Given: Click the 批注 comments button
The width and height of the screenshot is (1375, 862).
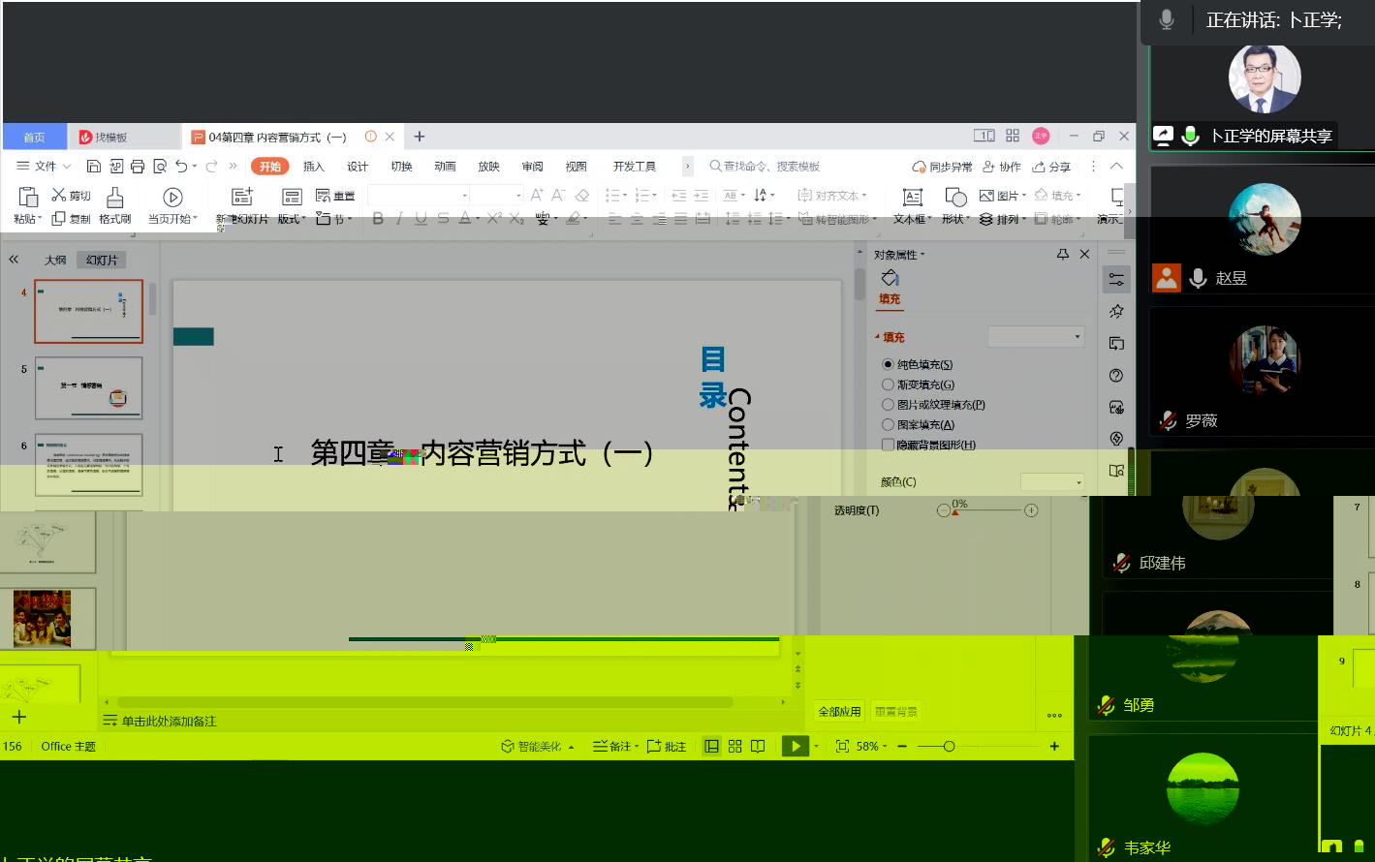Looking at the screenshot, I should click(667, 747).
